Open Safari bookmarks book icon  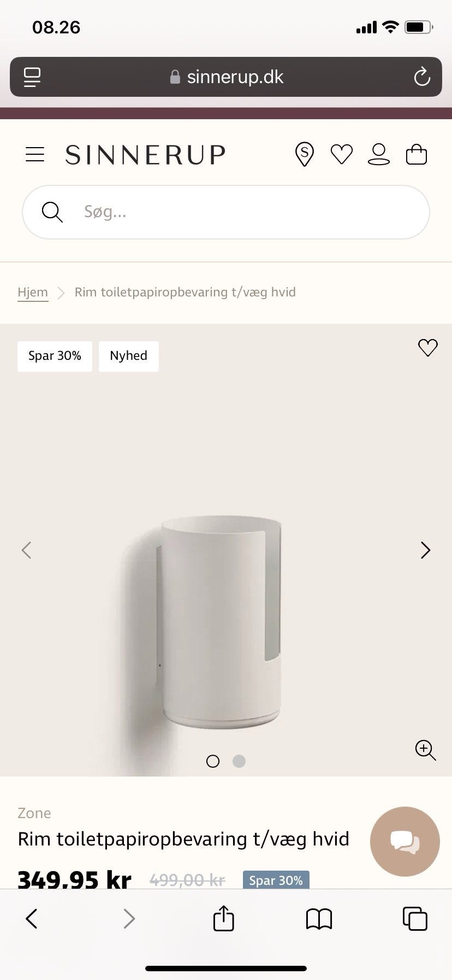click(x=319, y=919)
